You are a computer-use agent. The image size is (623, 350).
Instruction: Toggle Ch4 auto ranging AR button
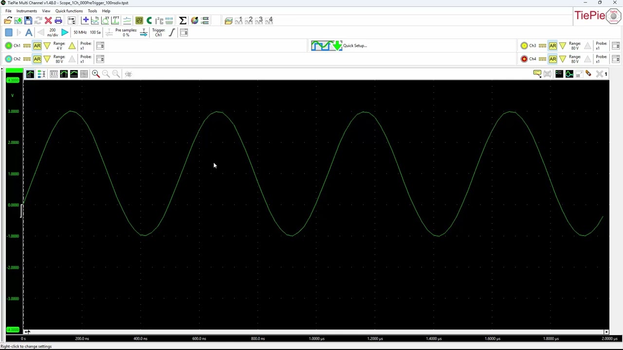553,59
